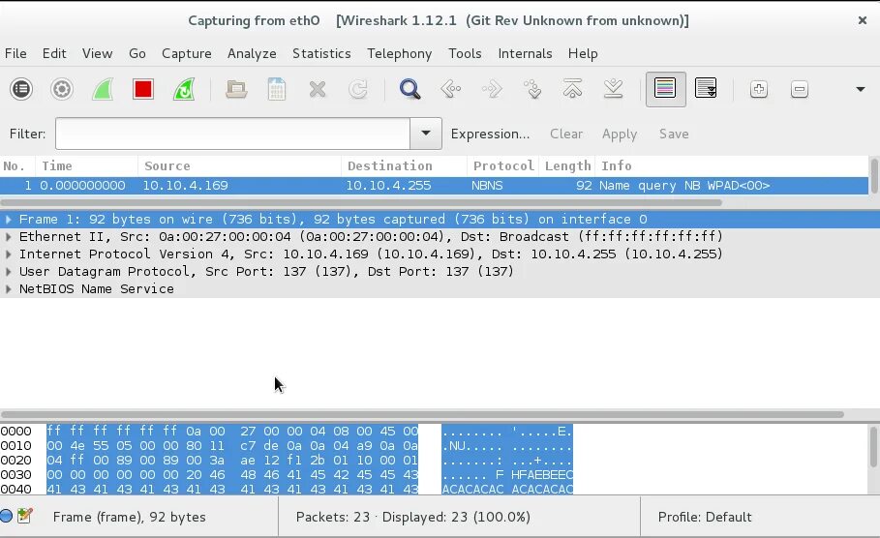This screenshot has width=880, height=538.
Task: Click hex bytes row at offset 0020
Action: (232, 460)
